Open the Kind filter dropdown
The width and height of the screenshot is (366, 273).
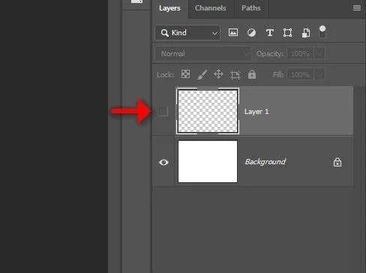pyautogui.click(x=187, y=33)
